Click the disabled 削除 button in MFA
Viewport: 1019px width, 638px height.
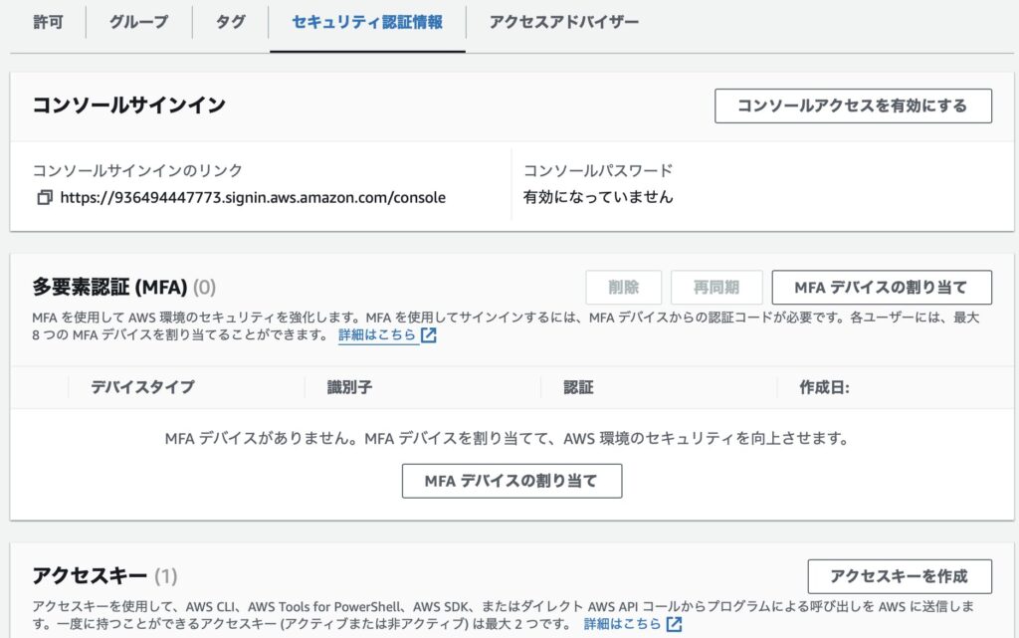(623, 288)
